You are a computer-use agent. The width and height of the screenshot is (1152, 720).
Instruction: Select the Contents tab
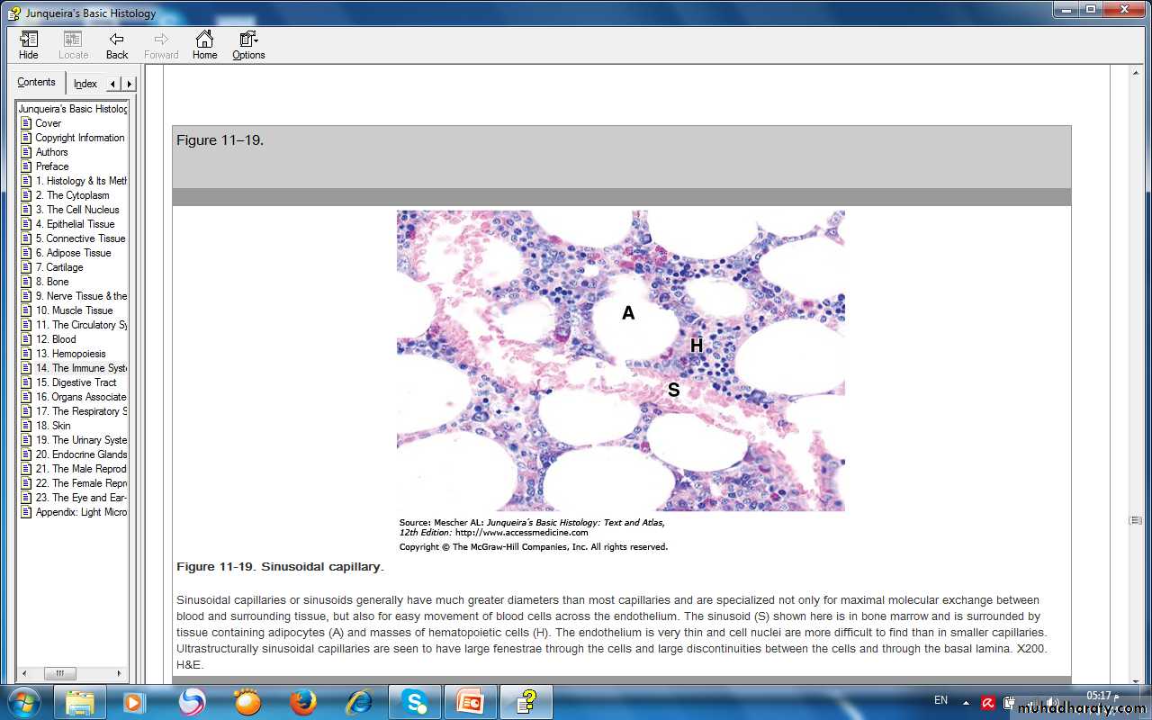[x=37, y=82]
